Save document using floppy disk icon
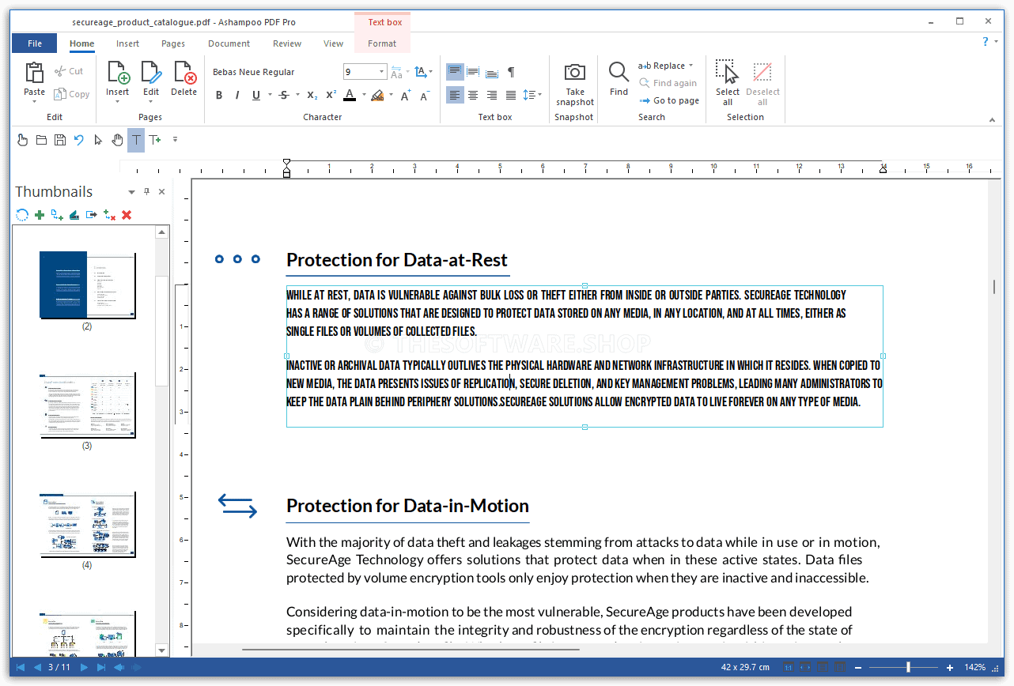Viewport: 1014px width, 686px height. click(60, 140)
